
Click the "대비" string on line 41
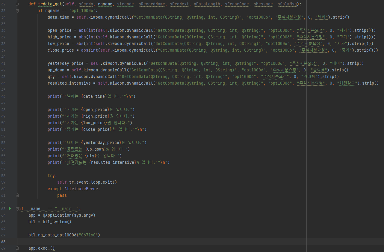[x=337, y=63]
